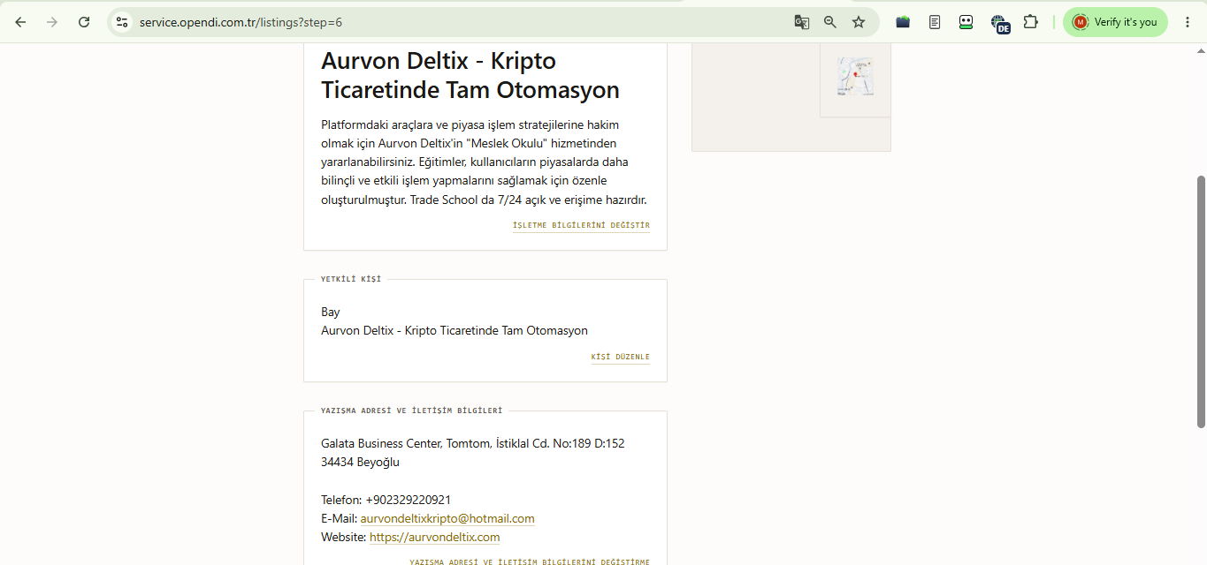Click the salutation text Bay
1207x565 pixels.
point(331,312)
